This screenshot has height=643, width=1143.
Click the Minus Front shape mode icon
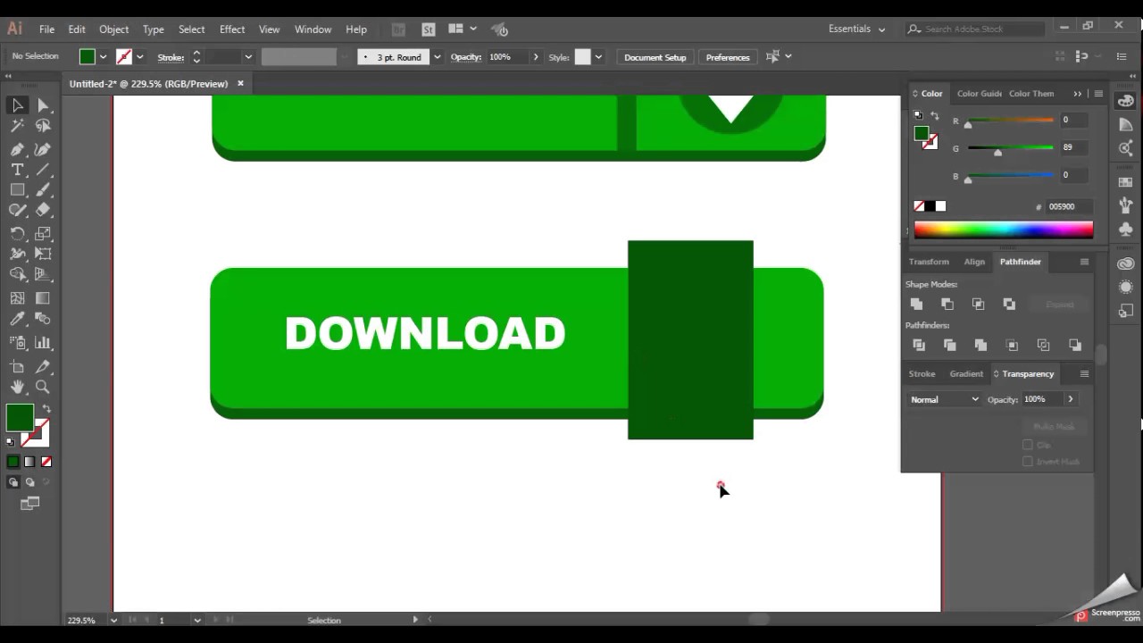coord(947,305)
